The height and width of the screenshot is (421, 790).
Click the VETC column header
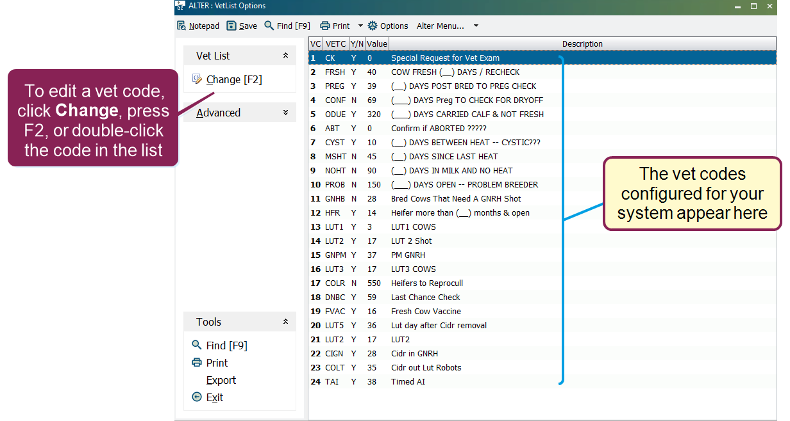click(x=336, y=44)
